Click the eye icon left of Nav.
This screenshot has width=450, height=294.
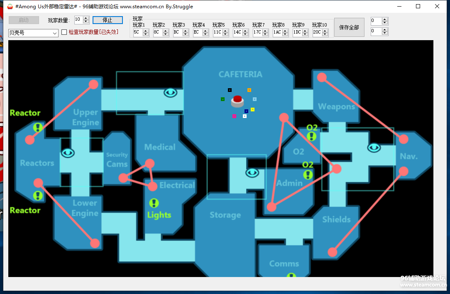click(x=374, y=147)
